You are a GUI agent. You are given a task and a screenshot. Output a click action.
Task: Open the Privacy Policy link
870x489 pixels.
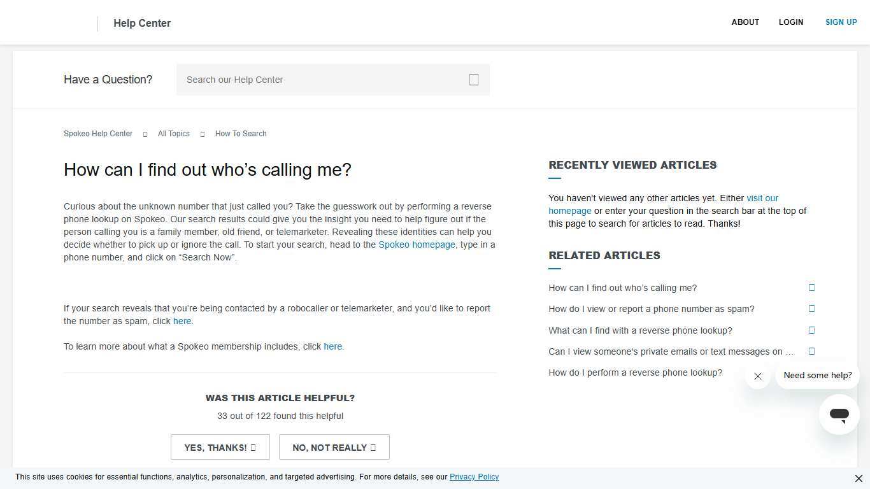[x=474, y=476]
